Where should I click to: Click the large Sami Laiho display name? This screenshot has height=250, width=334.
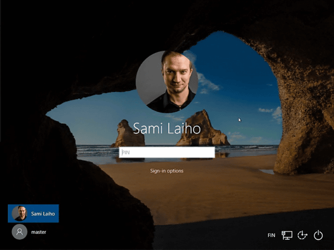click(x=167, y=129)
